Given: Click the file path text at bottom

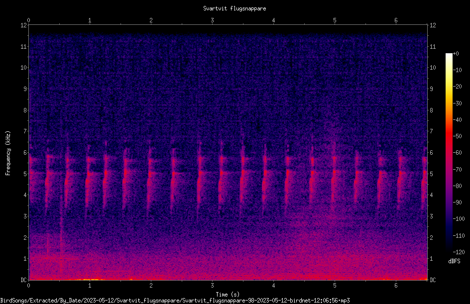Looking at the screenshot, I should [x=175, y=301].
